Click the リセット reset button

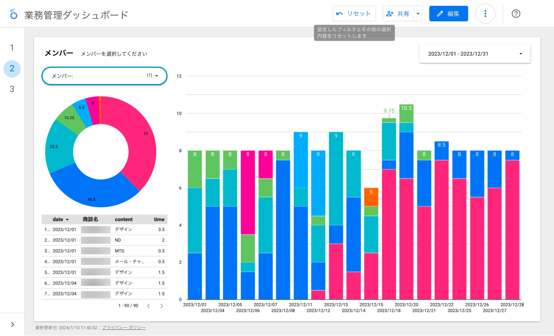(354, 14)
